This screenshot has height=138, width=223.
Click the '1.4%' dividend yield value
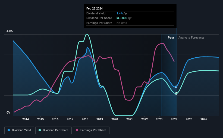pos(120,13)
